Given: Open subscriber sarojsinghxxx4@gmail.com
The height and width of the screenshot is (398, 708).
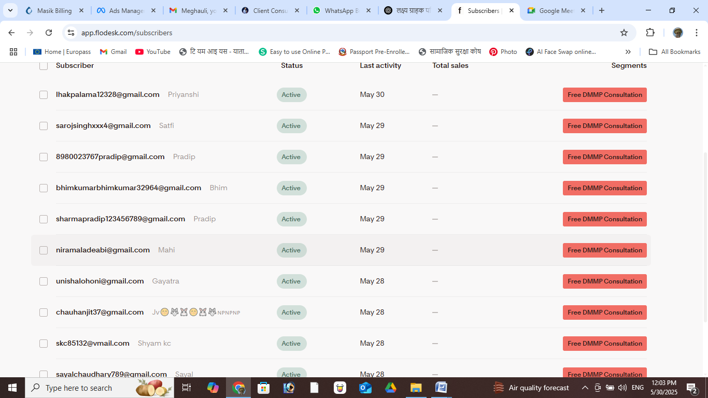Looking at the screenshot, I should [x=103, y=126].
